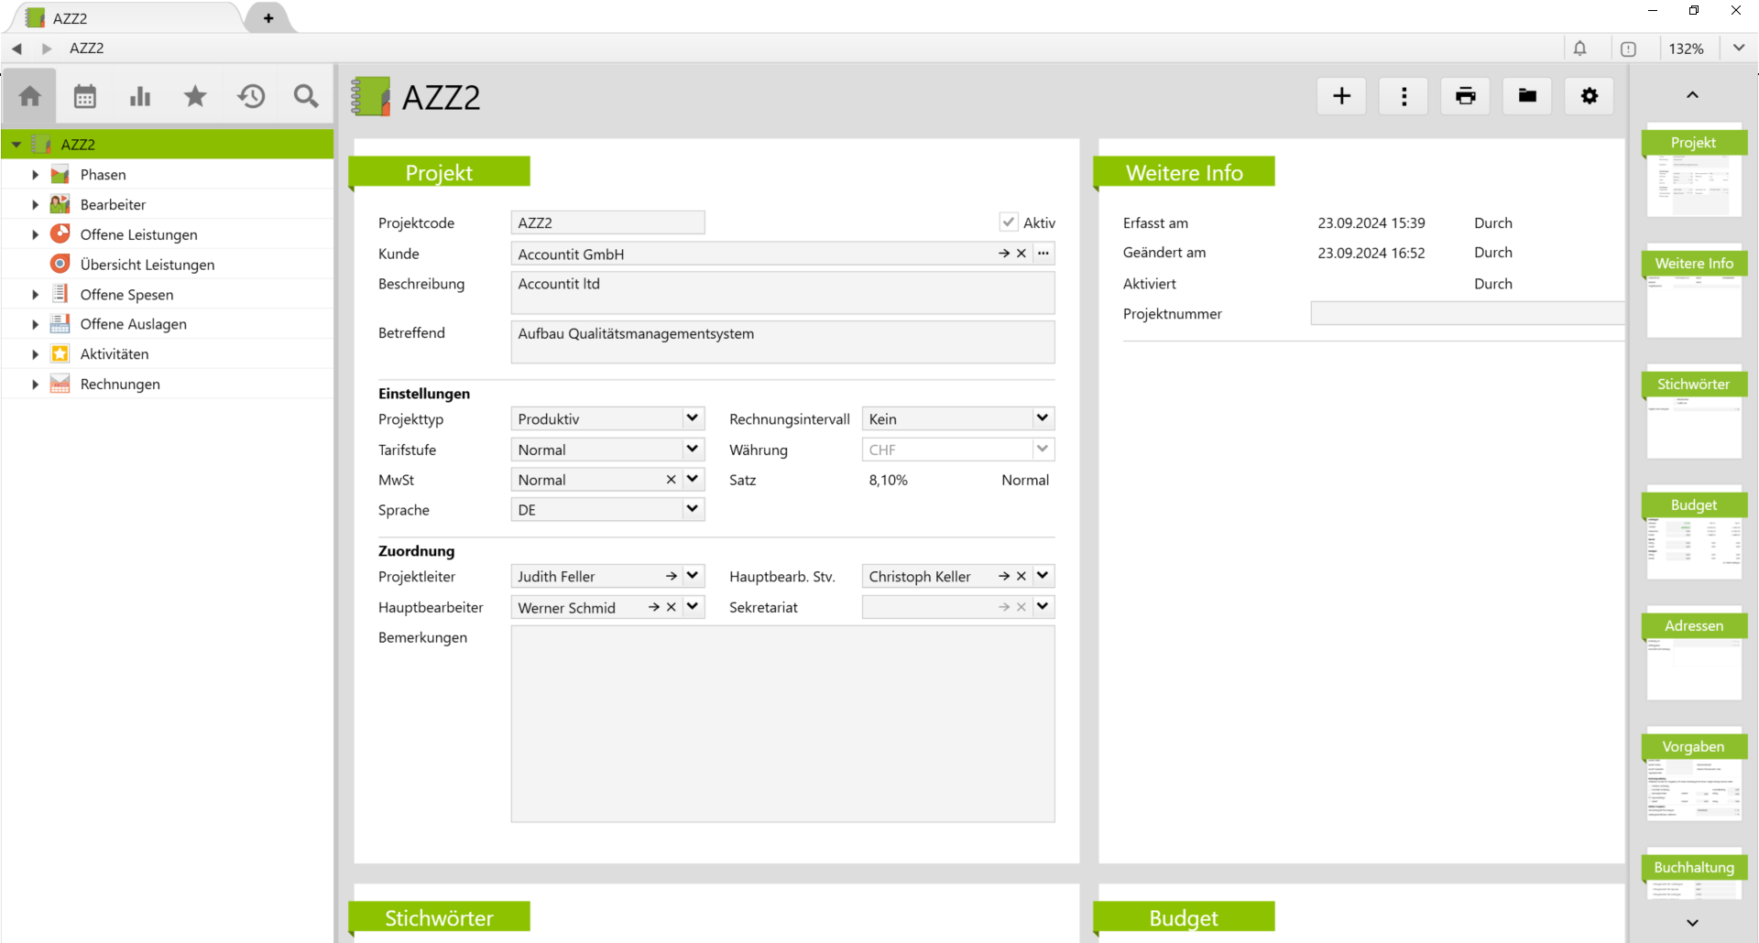Jump to the Budget section thumbnail

click(x=1694, y=533)
